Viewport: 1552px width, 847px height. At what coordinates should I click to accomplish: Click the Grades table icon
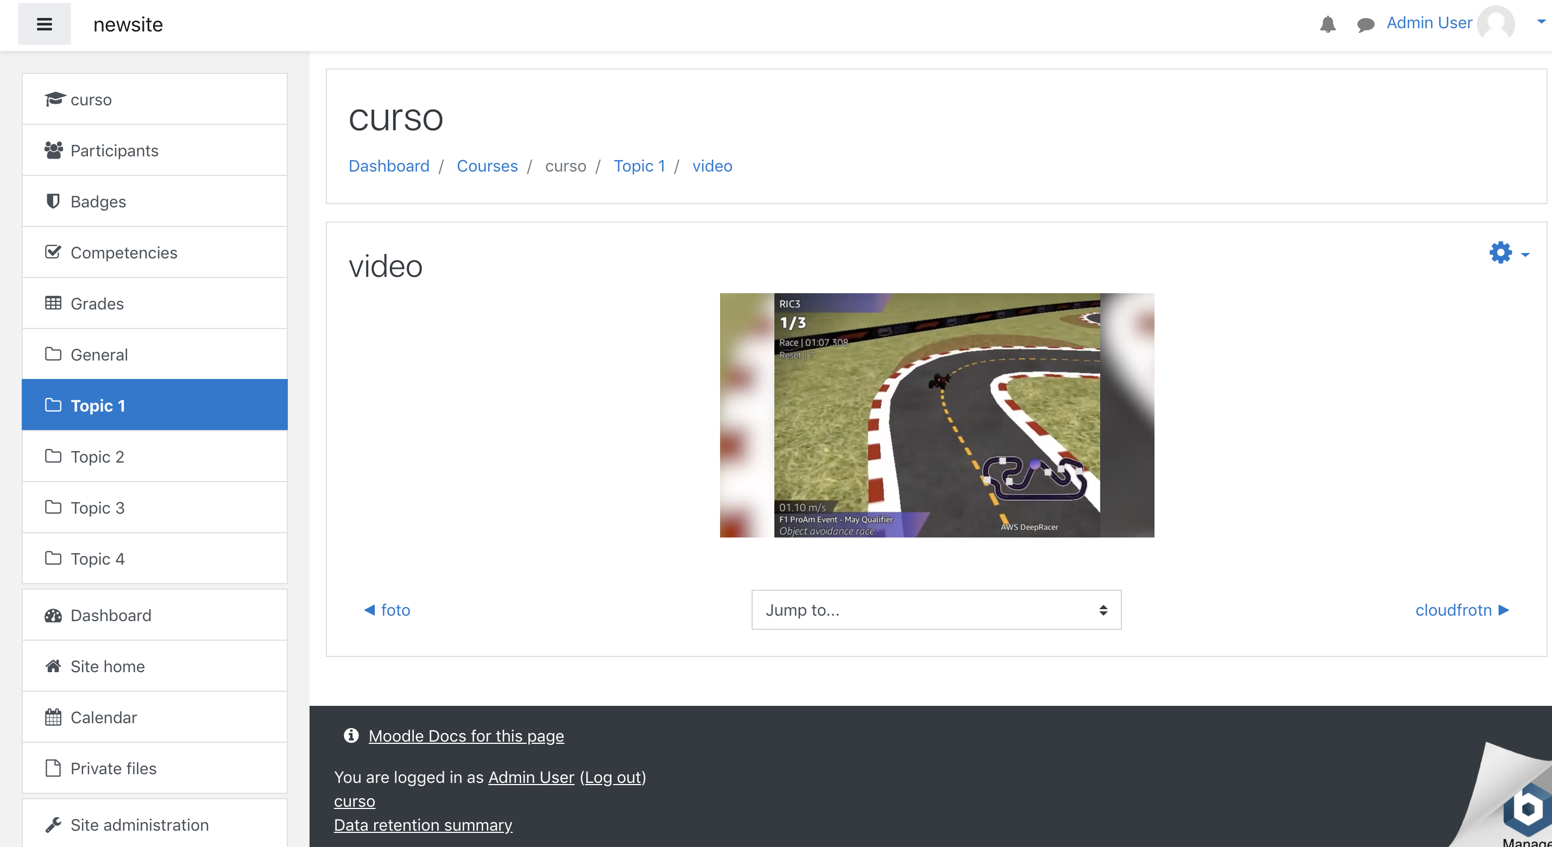tap(53, 303)
